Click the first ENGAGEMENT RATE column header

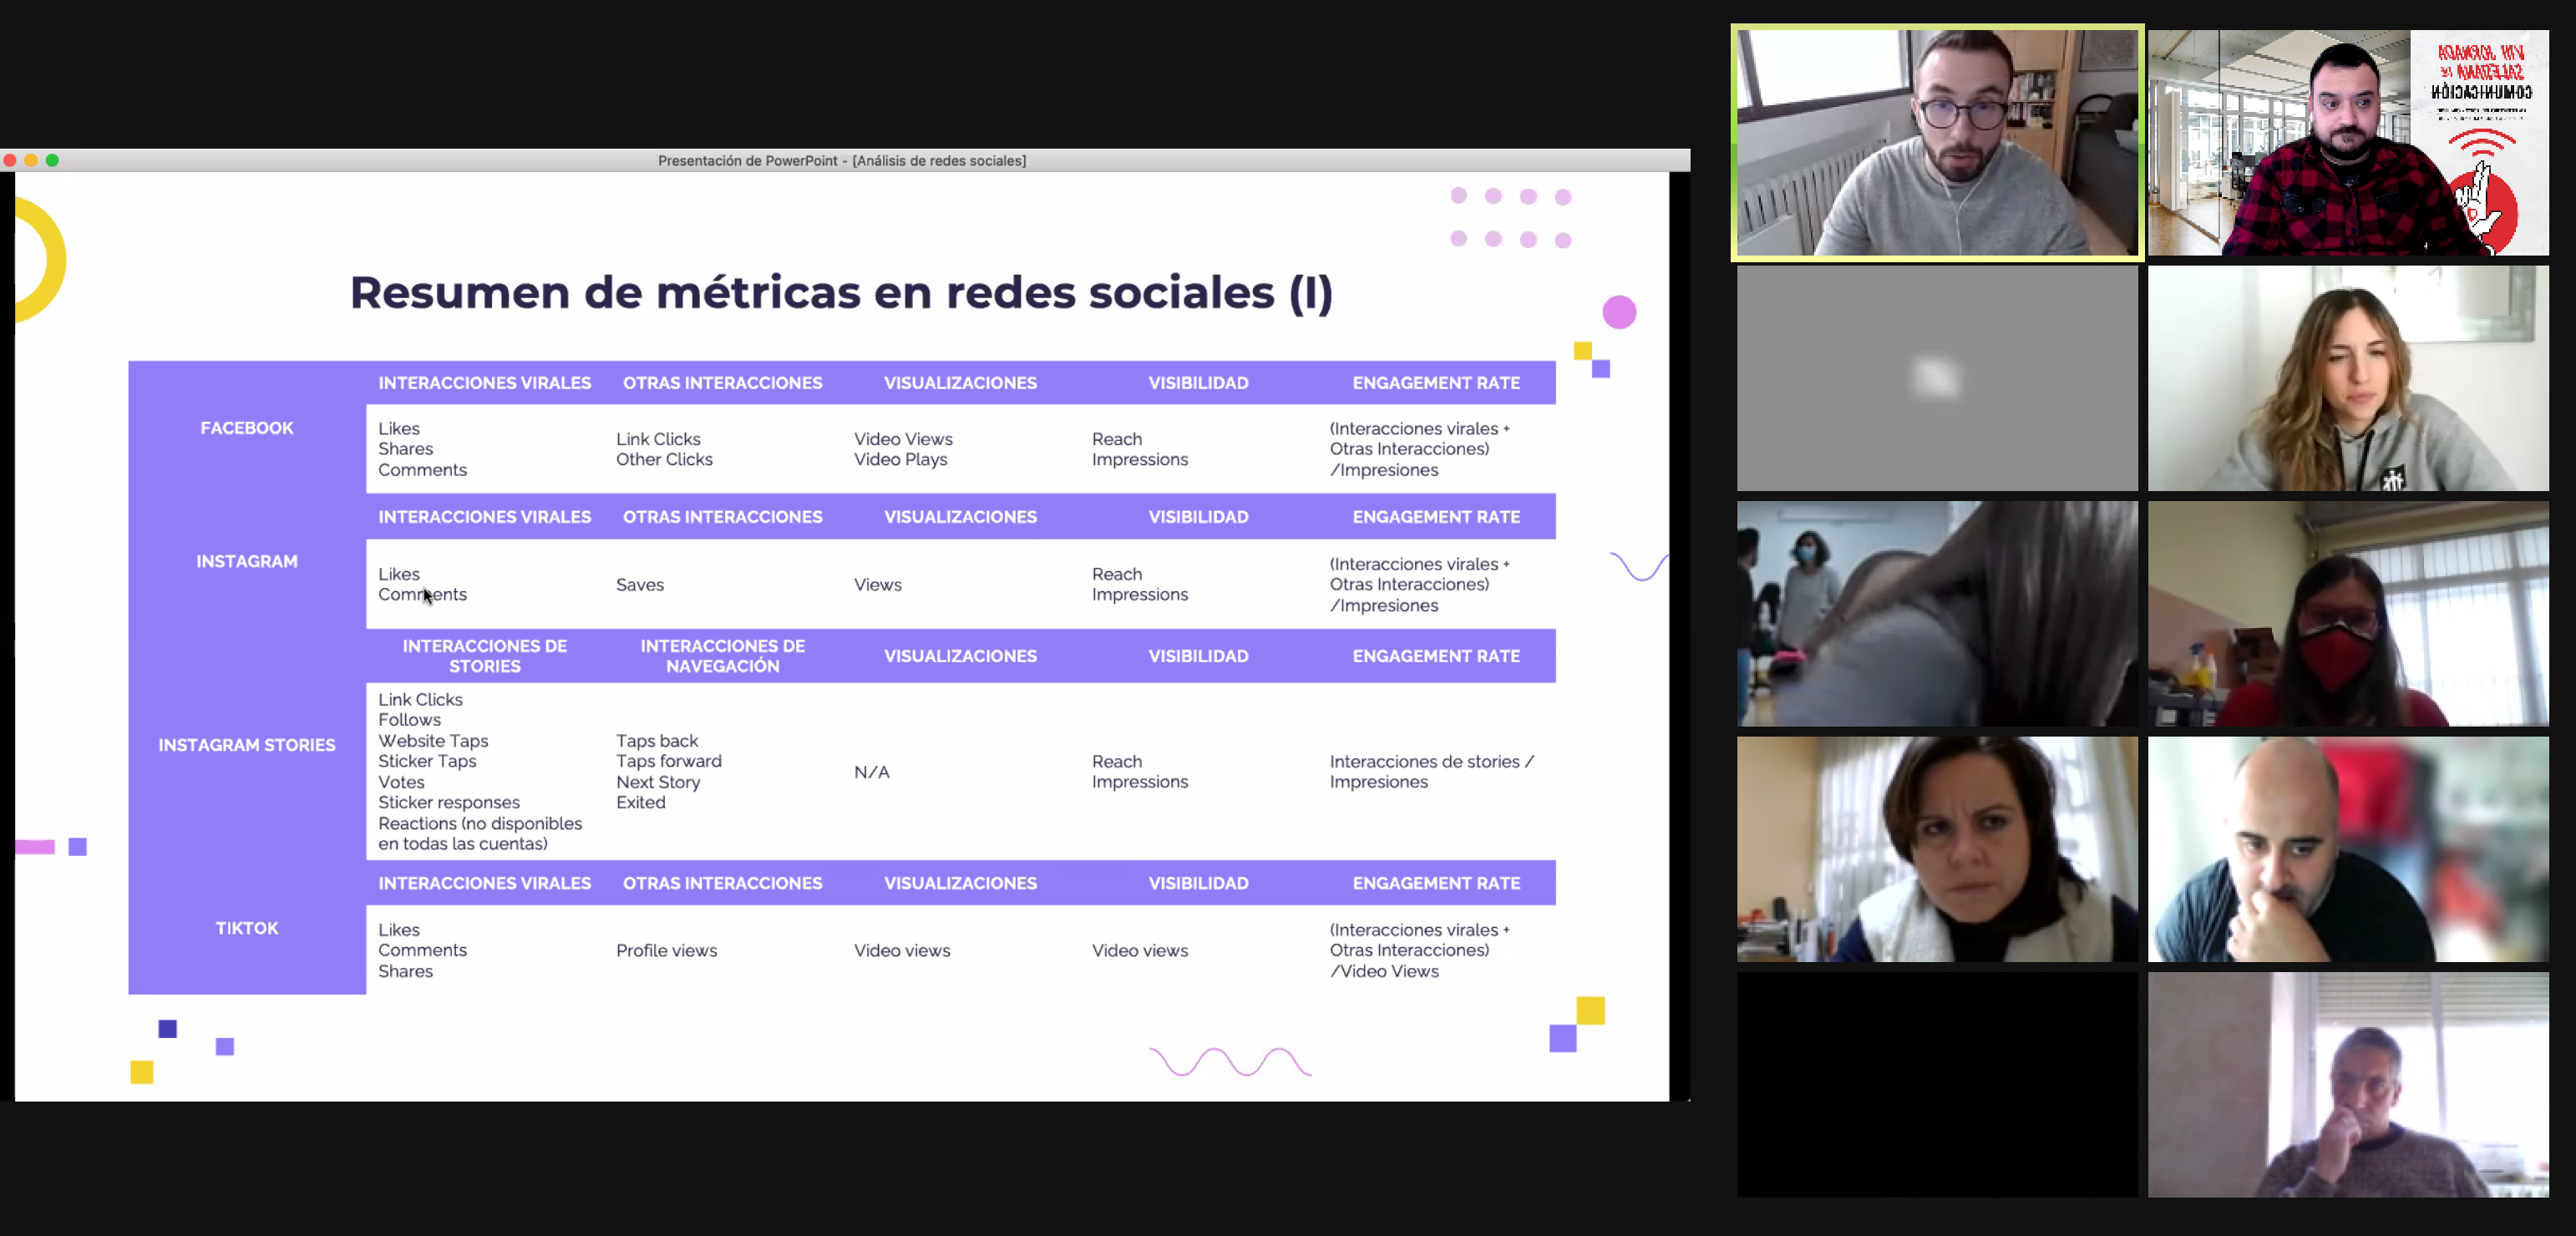(x=1435, y=383)
